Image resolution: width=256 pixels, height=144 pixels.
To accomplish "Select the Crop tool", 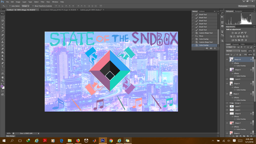I will click(x=2, y=28).
